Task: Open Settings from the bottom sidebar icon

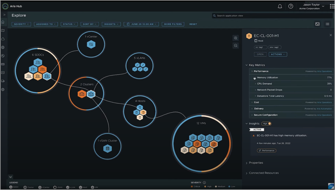Action: [3, 89]
